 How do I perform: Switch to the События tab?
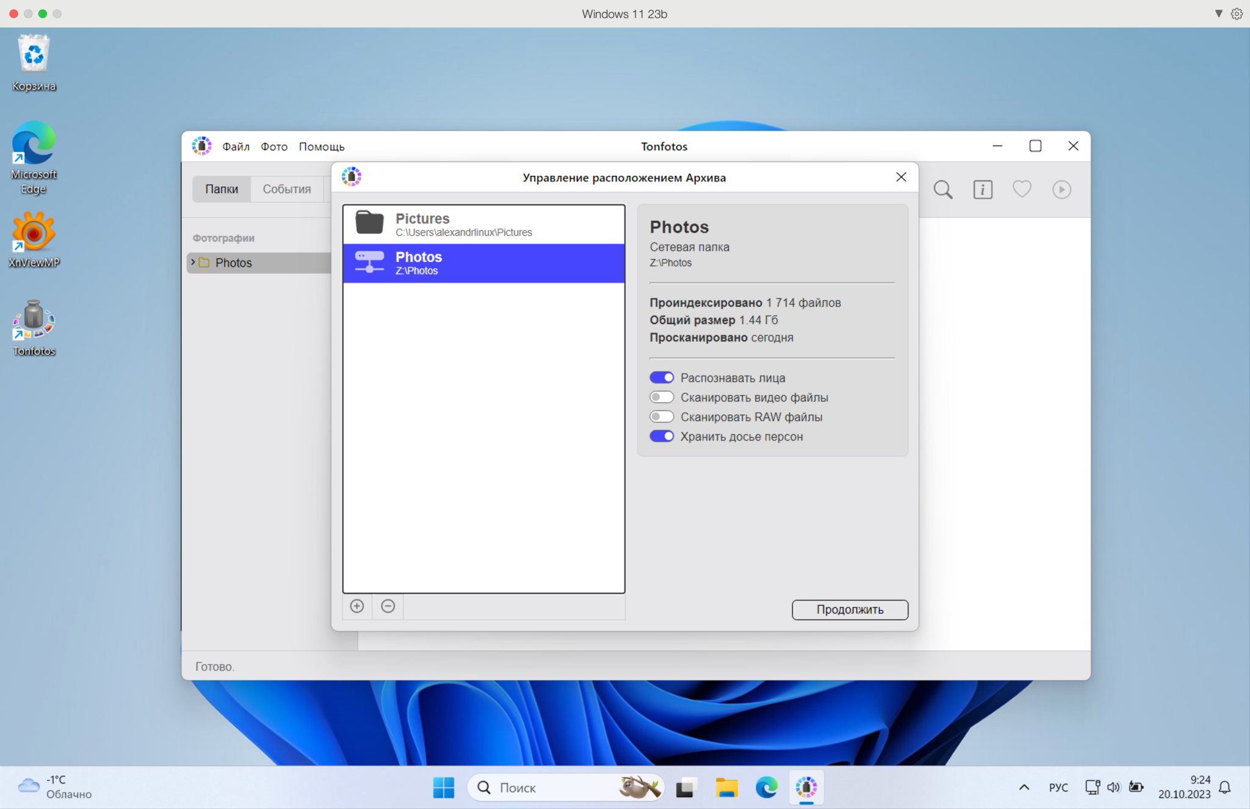[287, 189]
